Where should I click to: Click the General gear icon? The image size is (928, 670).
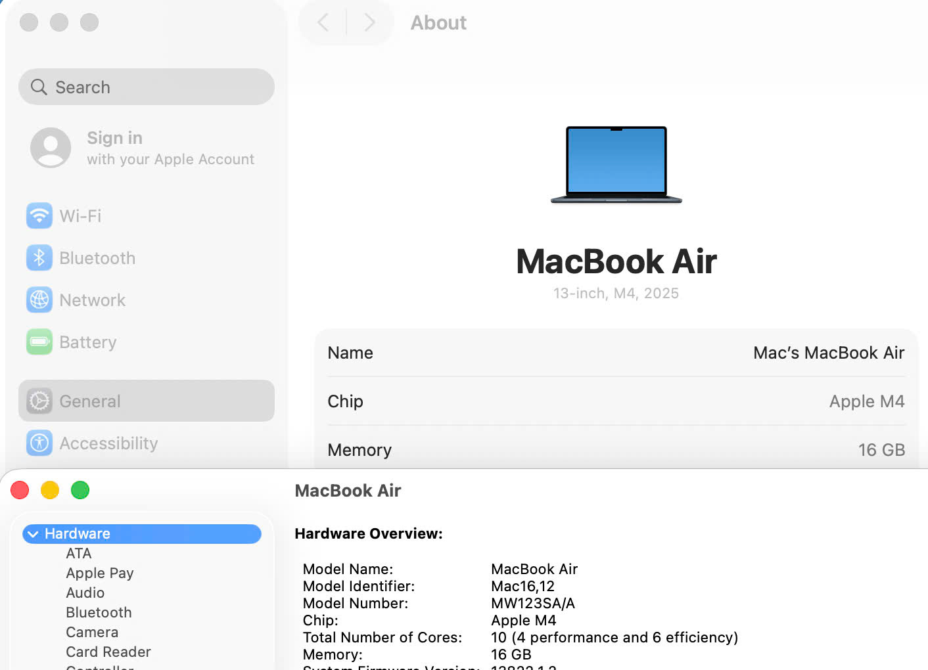coord(39,401)
